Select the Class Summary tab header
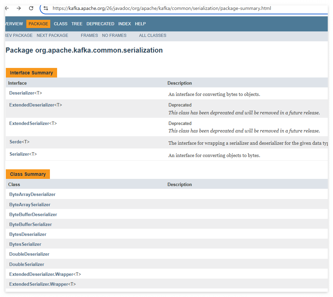 point(28,174)
